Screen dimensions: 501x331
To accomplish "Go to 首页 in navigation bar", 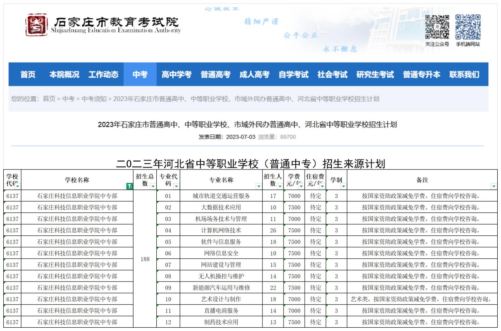I will [x=28, y=74].
